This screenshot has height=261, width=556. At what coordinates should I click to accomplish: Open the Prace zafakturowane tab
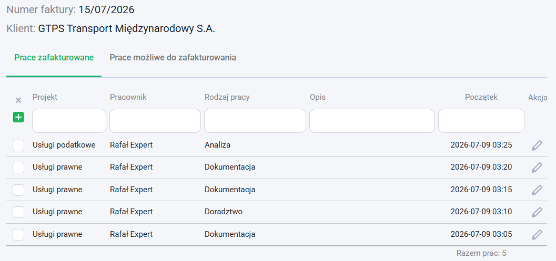[x=54, y=58]
